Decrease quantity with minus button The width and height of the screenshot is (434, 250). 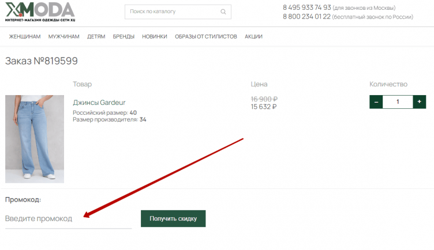click(376, 102)
